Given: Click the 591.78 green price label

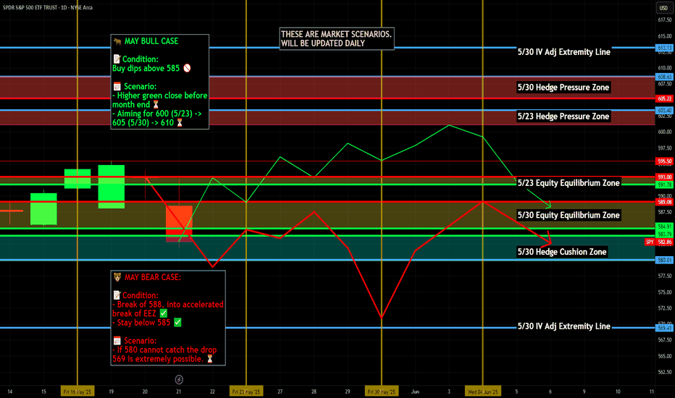Looking at the screenshot, I should (x=664, y=185).
